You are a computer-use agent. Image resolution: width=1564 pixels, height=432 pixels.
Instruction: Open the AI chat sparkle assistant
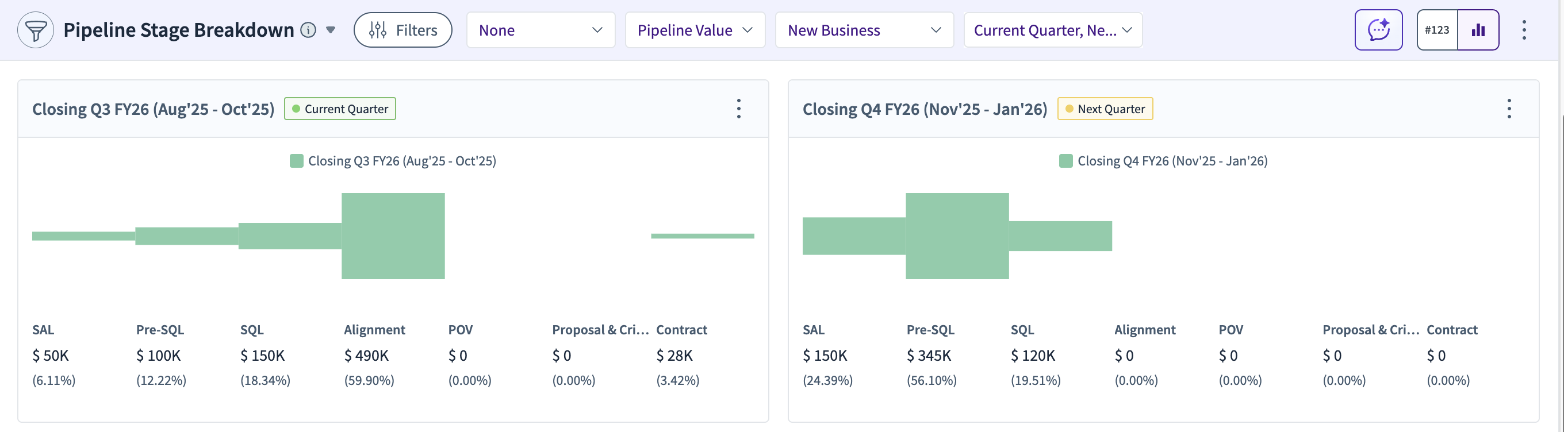pos(1378,30)
